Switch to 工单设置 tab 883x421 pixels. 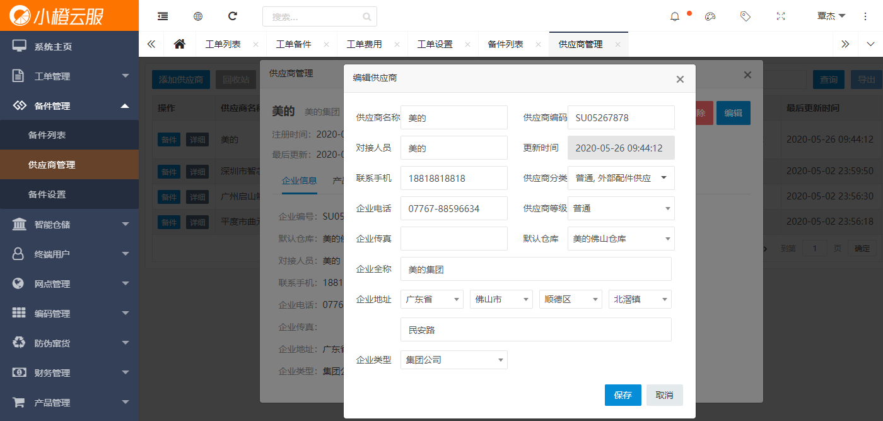pos(435,44)
